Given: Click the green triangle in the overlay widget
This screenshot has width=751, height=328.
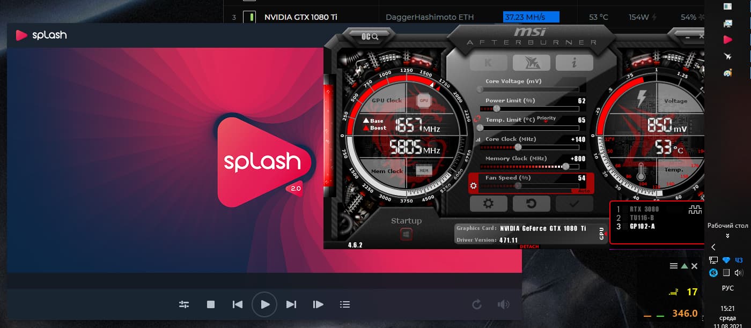Looking at the screenshot, I should 684,266.
